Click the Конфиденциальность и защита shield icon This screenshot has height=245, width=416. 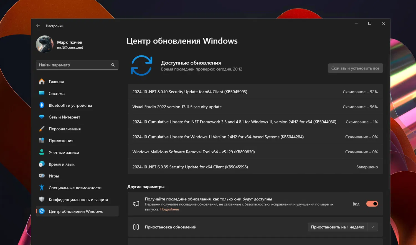point(42,199)
